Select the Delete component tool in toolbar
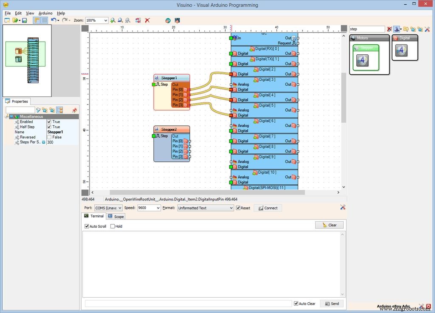Image resolution: width=435 pixels, height=313 pixels. [x=147, y=20]
